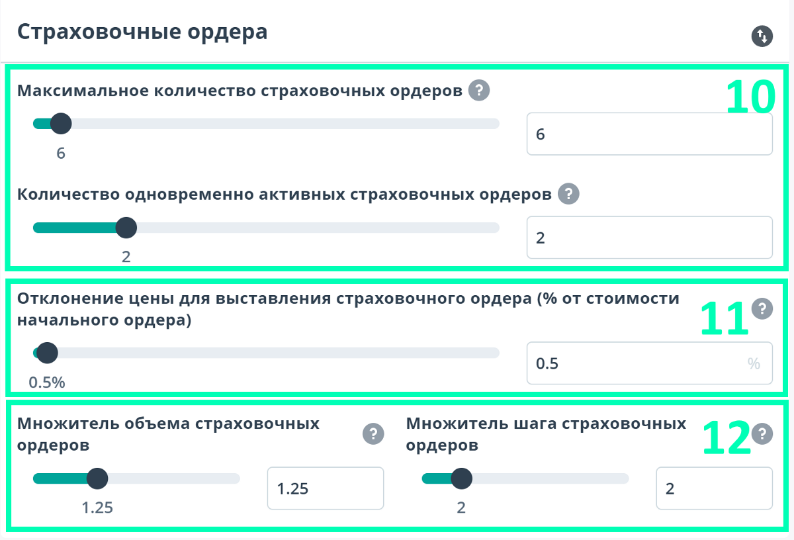Open help for maximum safety orders count

tap(478, 90)
